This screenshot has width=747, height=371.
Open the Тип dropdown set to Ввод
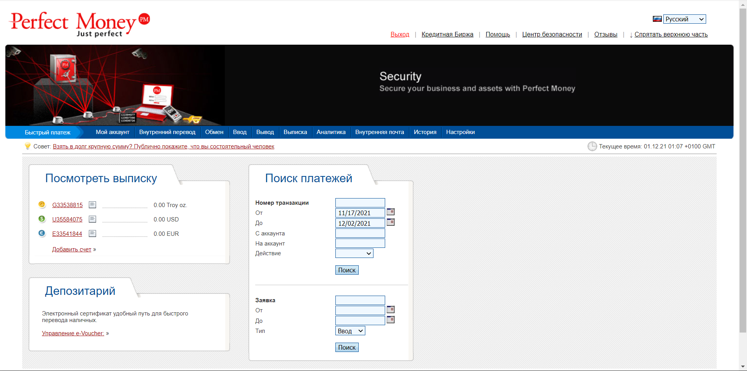pyautogui.click(x=350, y=331)
